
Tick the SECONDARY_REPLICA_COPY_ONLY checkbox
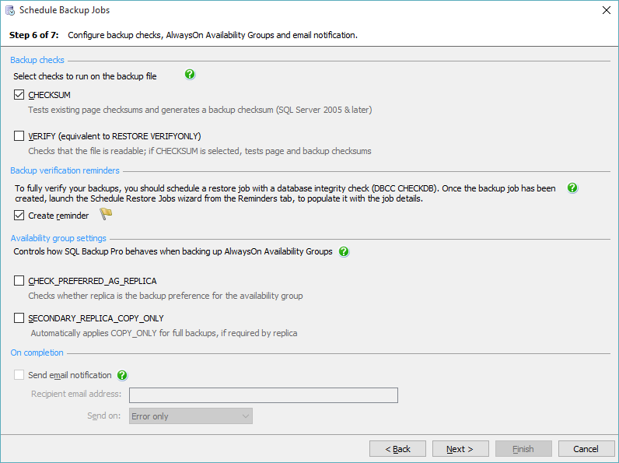tap(19, 318)
